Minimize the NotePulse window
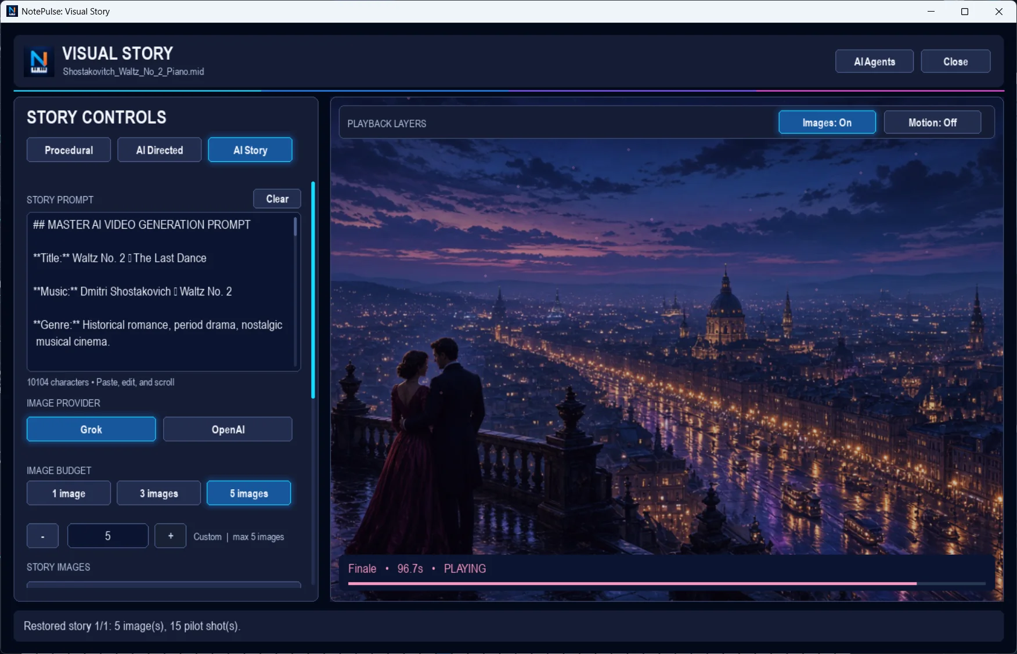Viewport: 1017px width, 654px height. 931,12
